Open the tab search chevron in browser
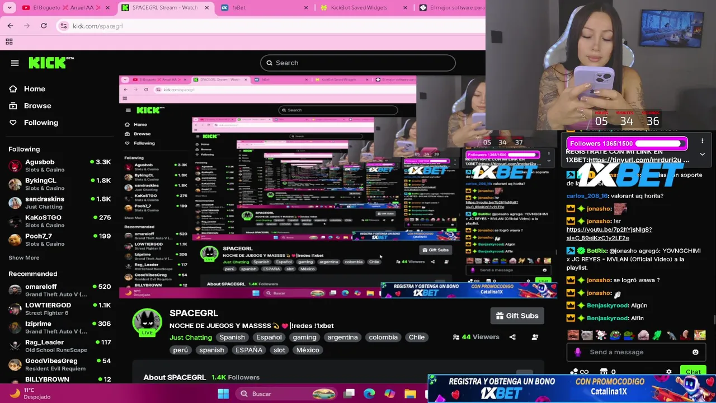This screenshot has height=403, width=716. [x=10, y=8]
